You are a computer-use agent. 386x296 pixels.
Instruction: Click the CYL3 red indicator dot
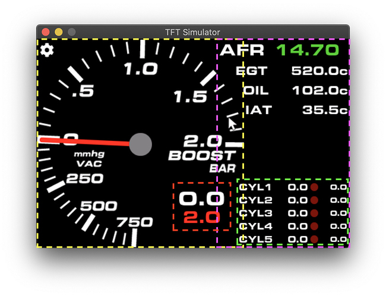pyautogui.click(x=314, y=213)
